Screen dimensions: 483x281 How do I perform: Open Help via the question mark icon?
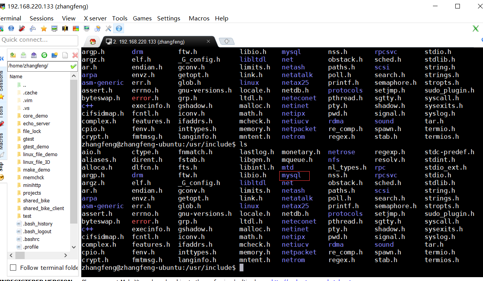119,28
